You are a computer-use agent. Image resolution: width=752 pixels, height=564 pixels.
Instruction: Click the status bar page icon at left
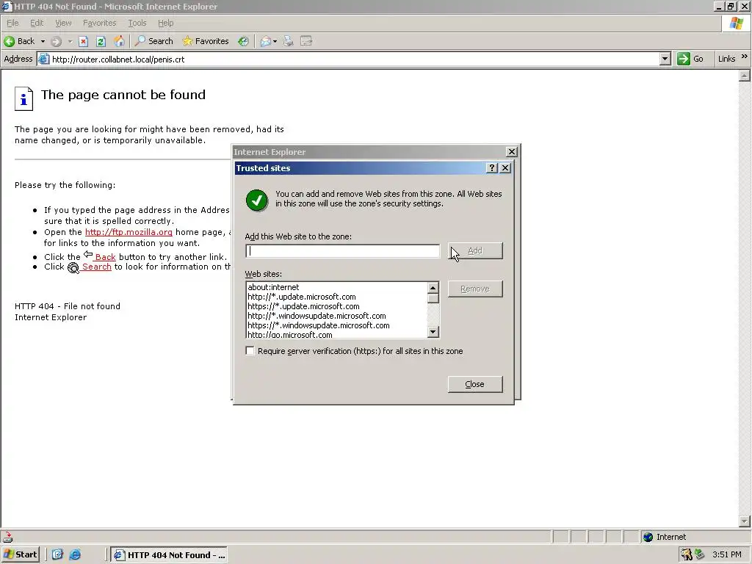pos(7,537)
